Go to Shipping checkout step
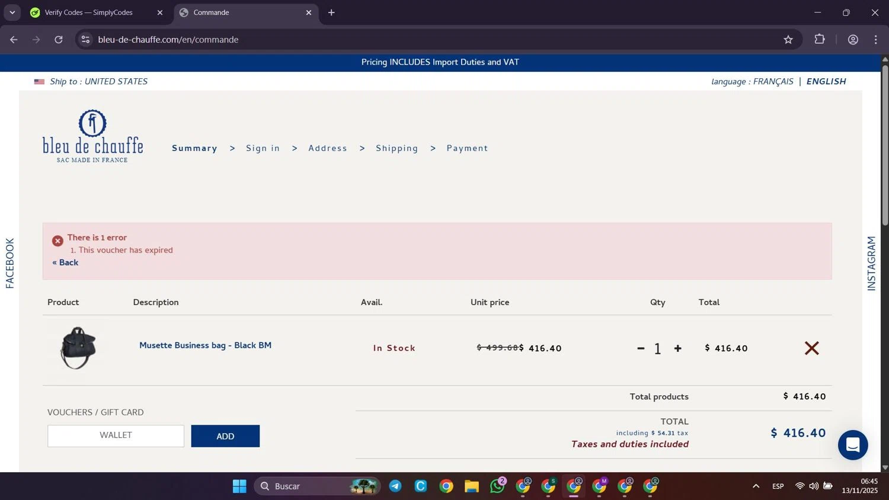889x500 pixels. (x=396, y=148)
